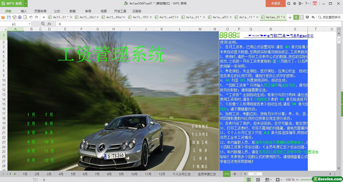The image size is (343, 182).
Task: Open the 公式 ribbon tab
Action: 57,11
